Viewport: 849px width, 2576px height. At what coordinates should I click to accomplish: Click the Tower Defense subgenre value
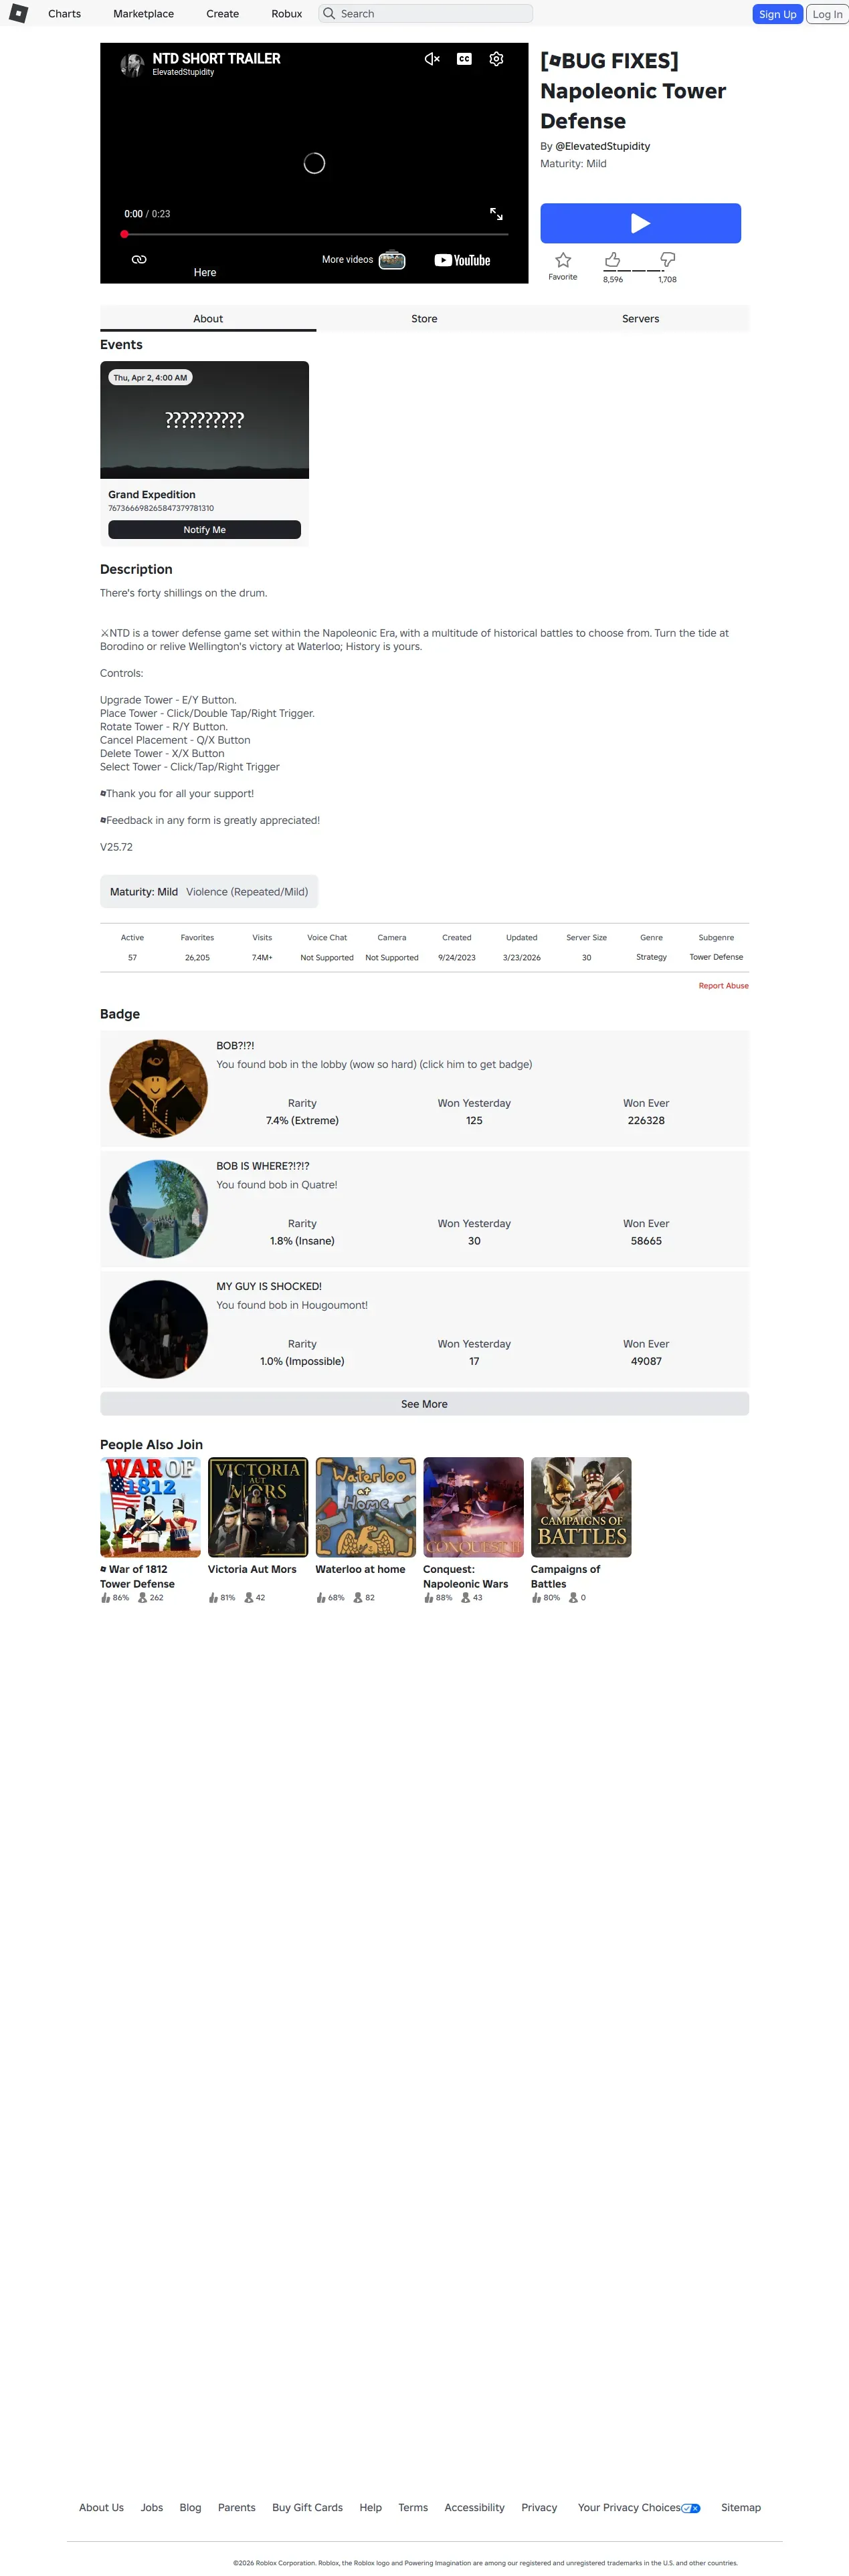tap(716, 957)
